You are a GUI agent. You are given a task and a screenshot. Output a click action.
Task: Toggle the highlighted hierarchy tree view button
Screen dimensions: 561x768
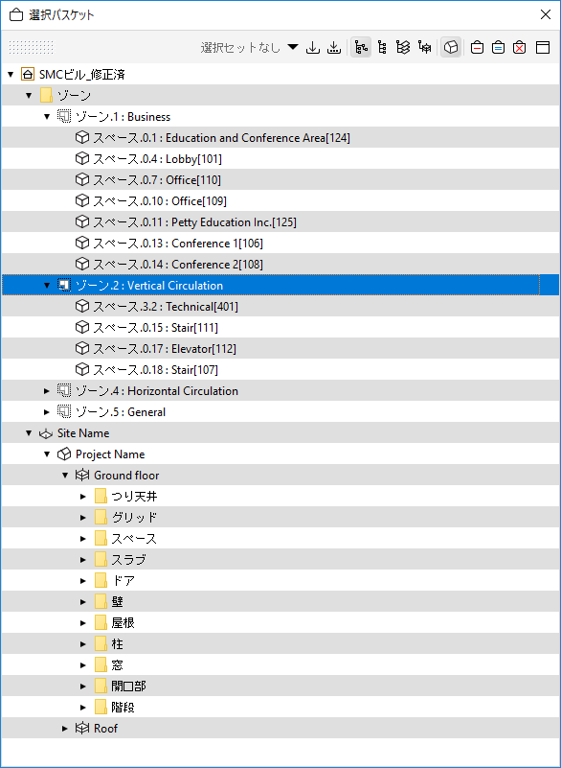(x=361, y=48)
